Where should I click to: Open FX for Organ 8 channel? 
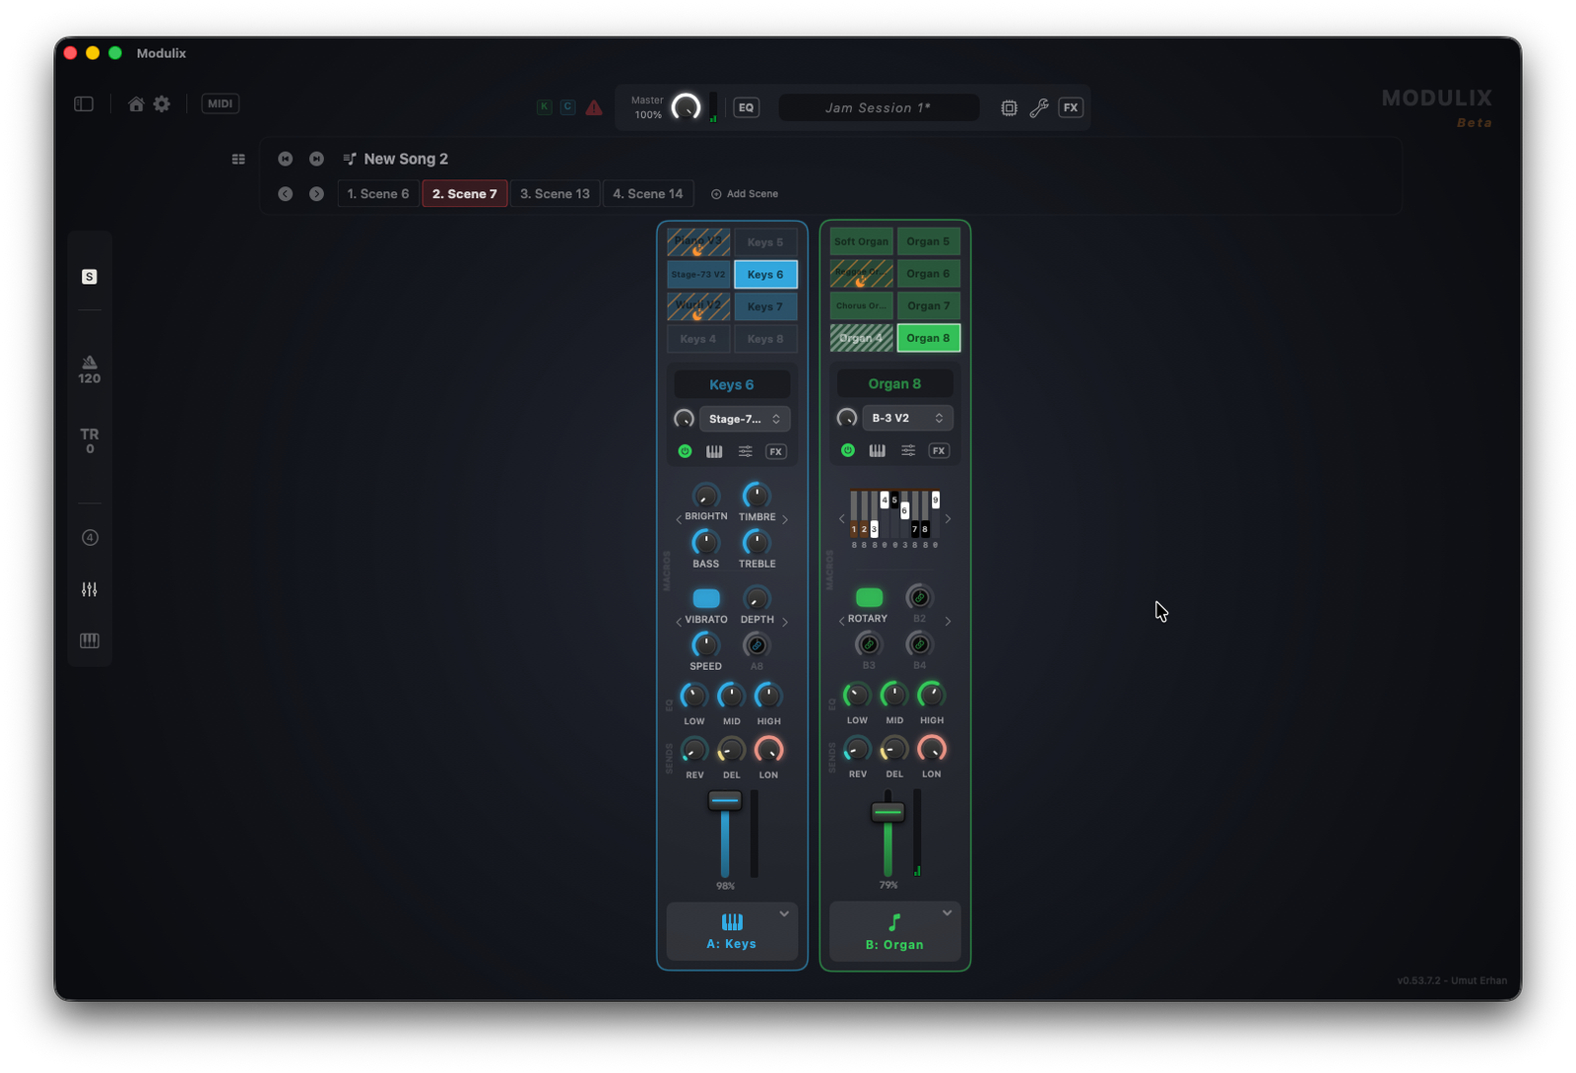point(939,450)
